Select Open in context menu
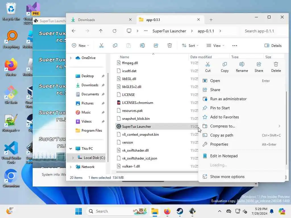 (x=242, y=81)
